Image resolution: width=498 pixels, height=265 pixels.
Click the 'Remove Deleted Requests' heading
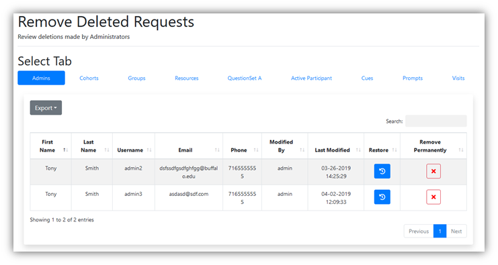(x=106, y=22)
